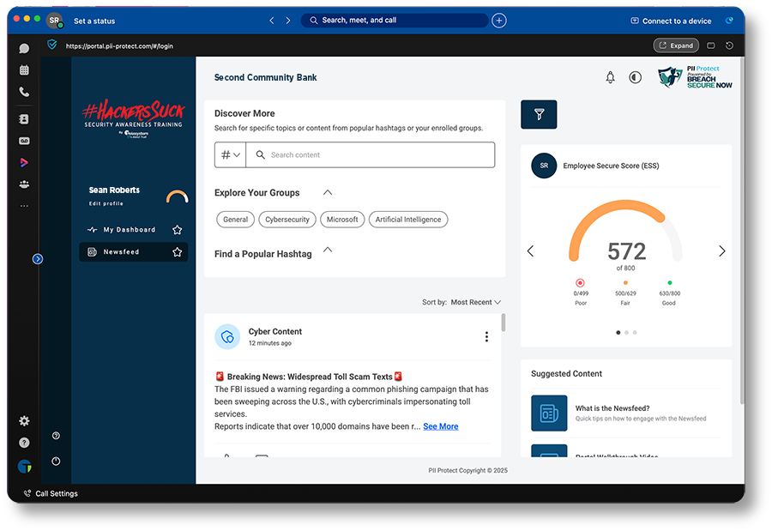
Task: Open the notifications bell icon
Action: (610, 77)
